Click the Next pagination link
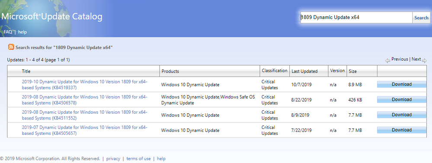 pyautogui.click(x=416, y=59)
